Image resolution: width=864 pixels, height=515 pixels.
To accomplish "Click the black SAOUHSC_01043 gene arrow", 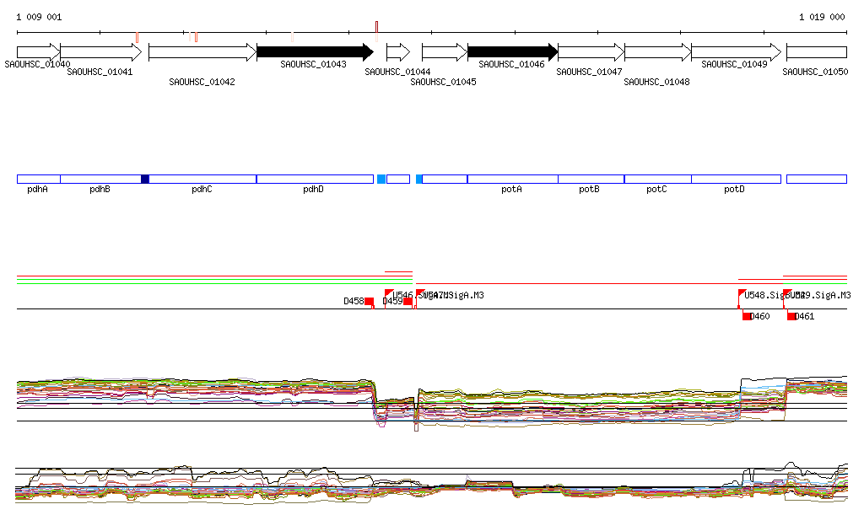I will pyautogui.click(x=314, y=52).
